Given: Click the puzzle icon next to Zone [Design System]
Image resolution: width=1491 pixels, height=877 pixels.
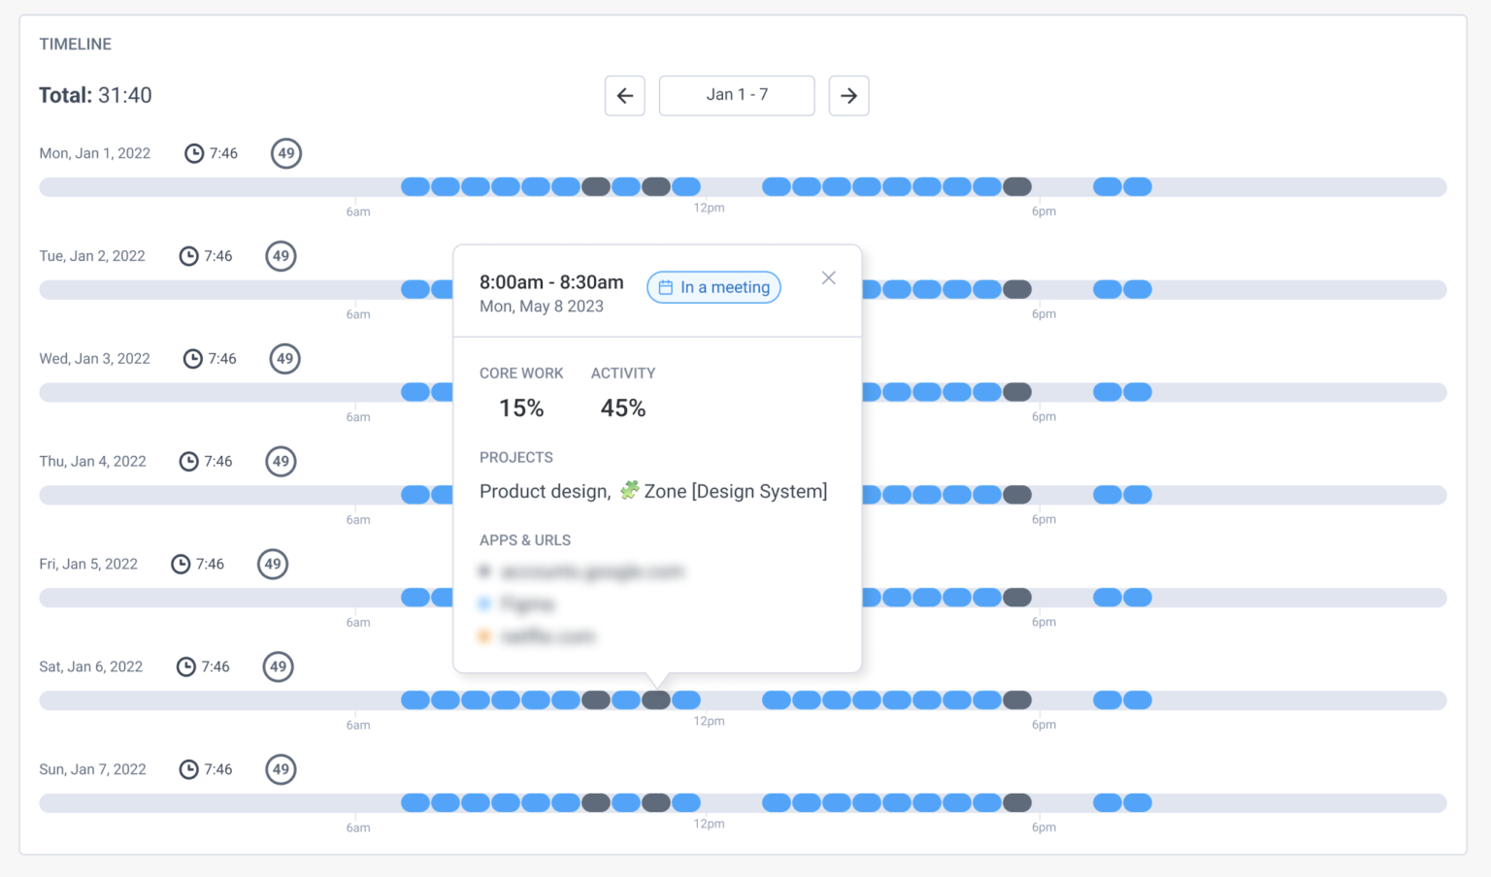Looking at the screenshot, I should tap(629, 490).
